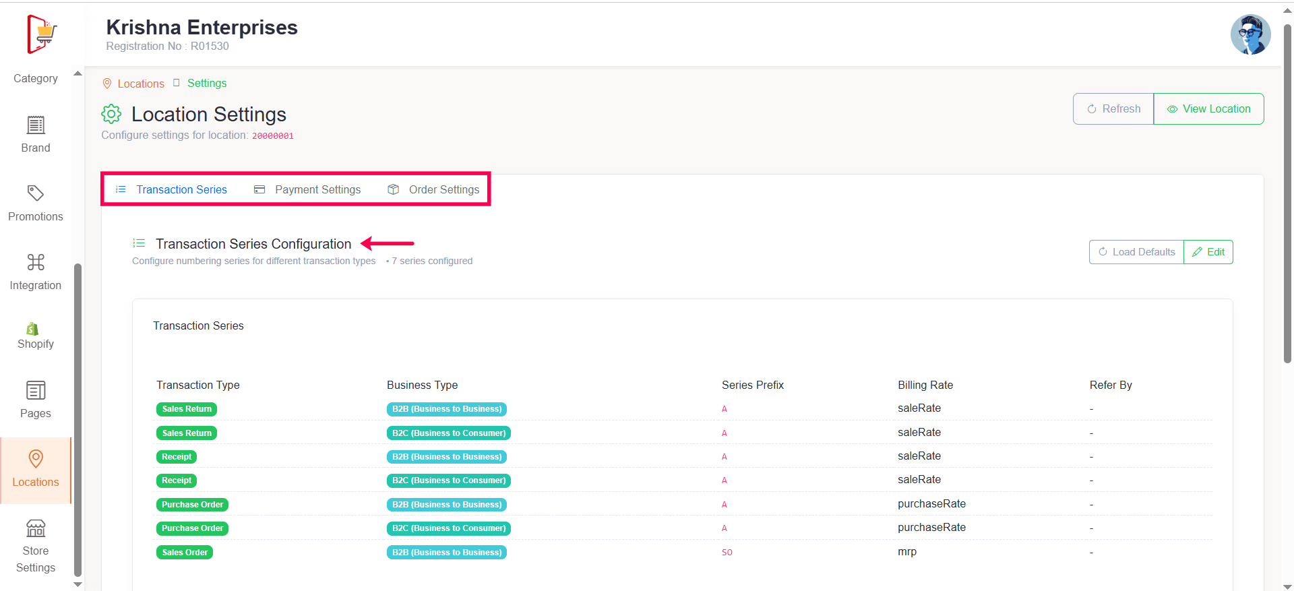
Task: Switch to Payment Settings tab
Action: tap(307, 189)
